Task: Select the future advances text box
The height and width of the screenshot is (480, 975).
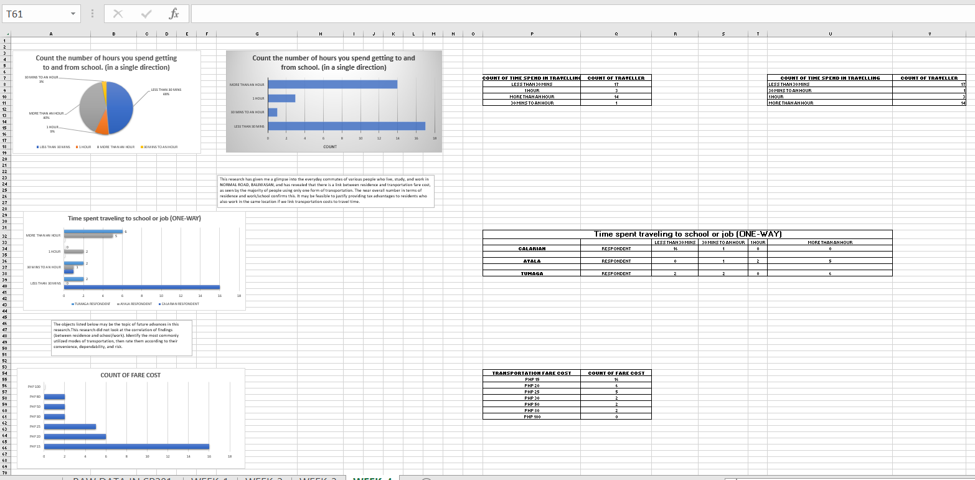Action: click(x=121, y=337)
